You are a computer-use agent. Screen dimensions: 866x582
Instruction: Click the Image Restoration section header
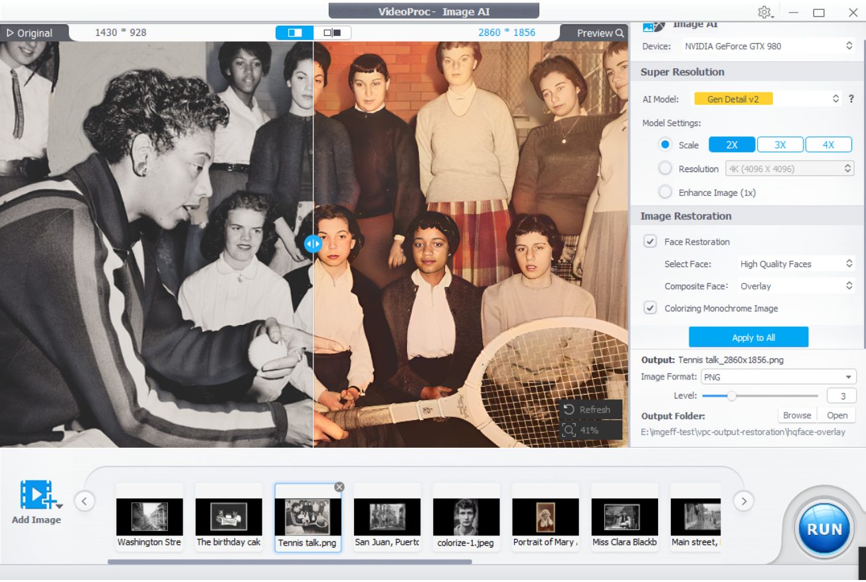click(686, 216)
